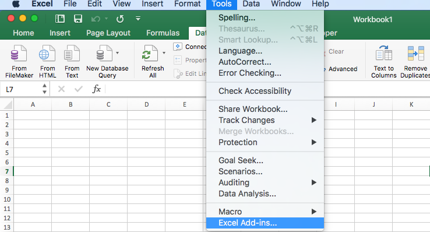430x232 pixels.
Task: Expand the Refresh All dropdown arrow
Action: (164, 52)
